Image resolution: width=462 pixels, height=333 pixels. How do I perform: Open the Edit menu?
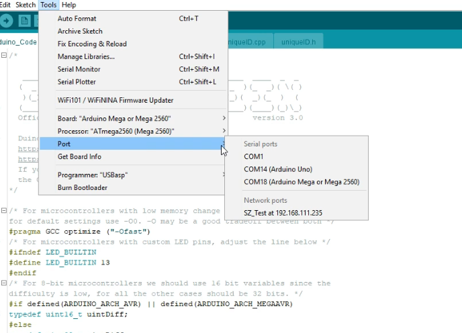5,5
